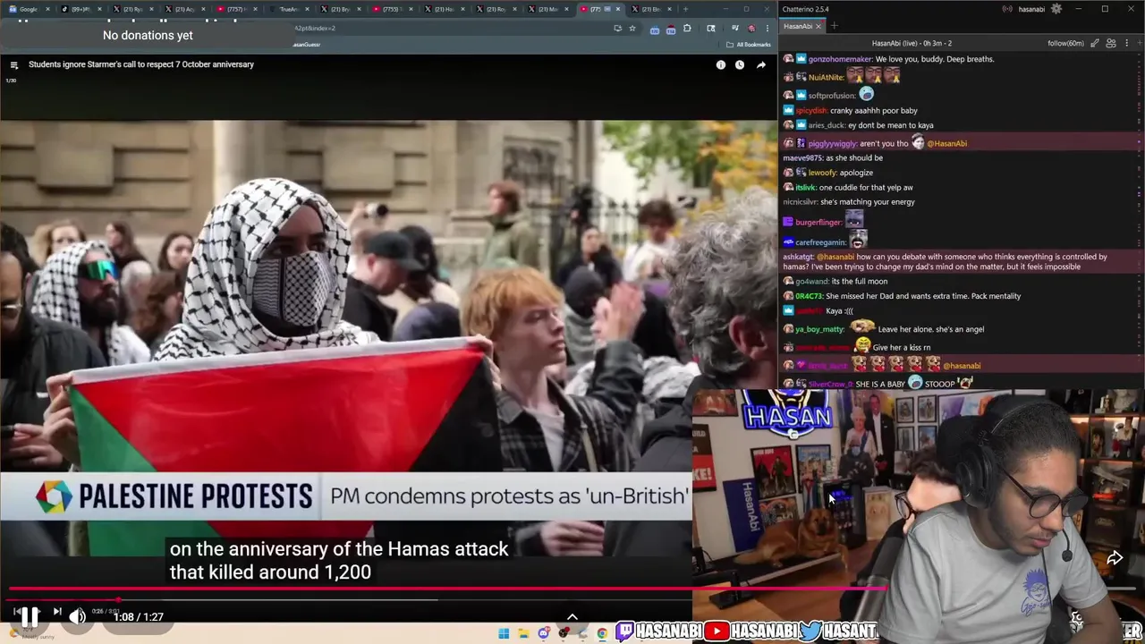Share the video using arrow icon

[760, 64]
